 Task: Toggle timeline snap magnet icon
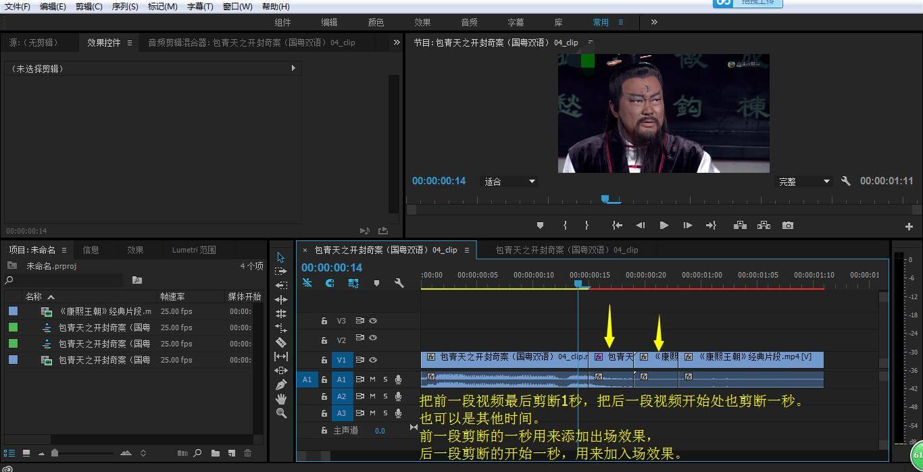[330, 283]
